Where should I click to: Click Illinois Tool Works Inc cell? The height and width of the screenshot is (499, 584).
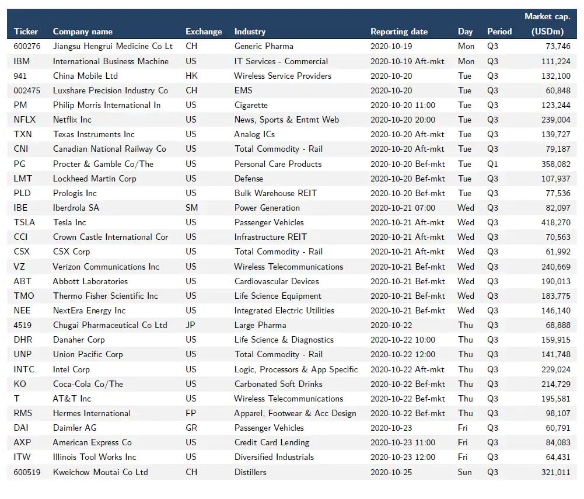[x=95, y=457]
